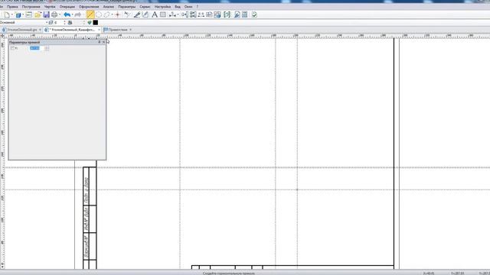Close the УголокОконный_Кашафт tab
The image size is (490, 275).
(99, 30)
